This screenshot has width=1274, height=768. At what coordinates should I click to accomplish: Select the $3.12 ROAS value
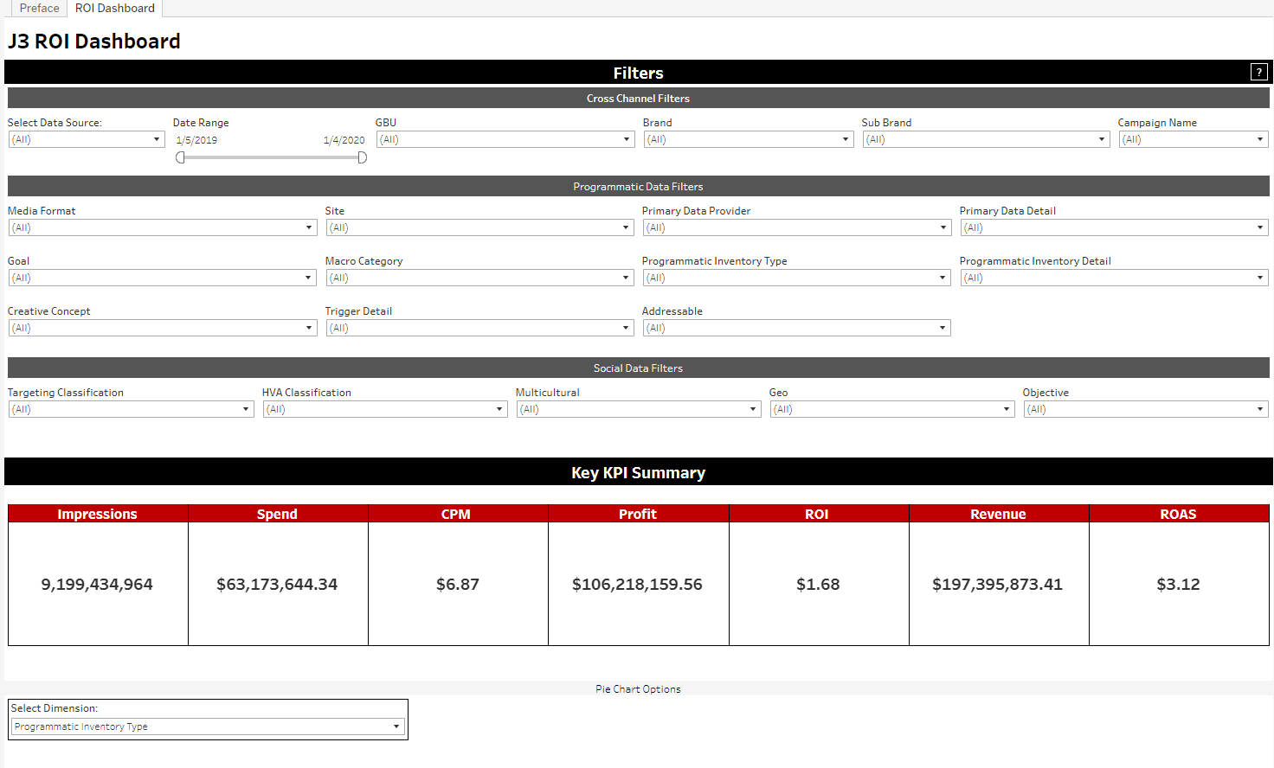pyautogui.click(x=1178, y=585)
